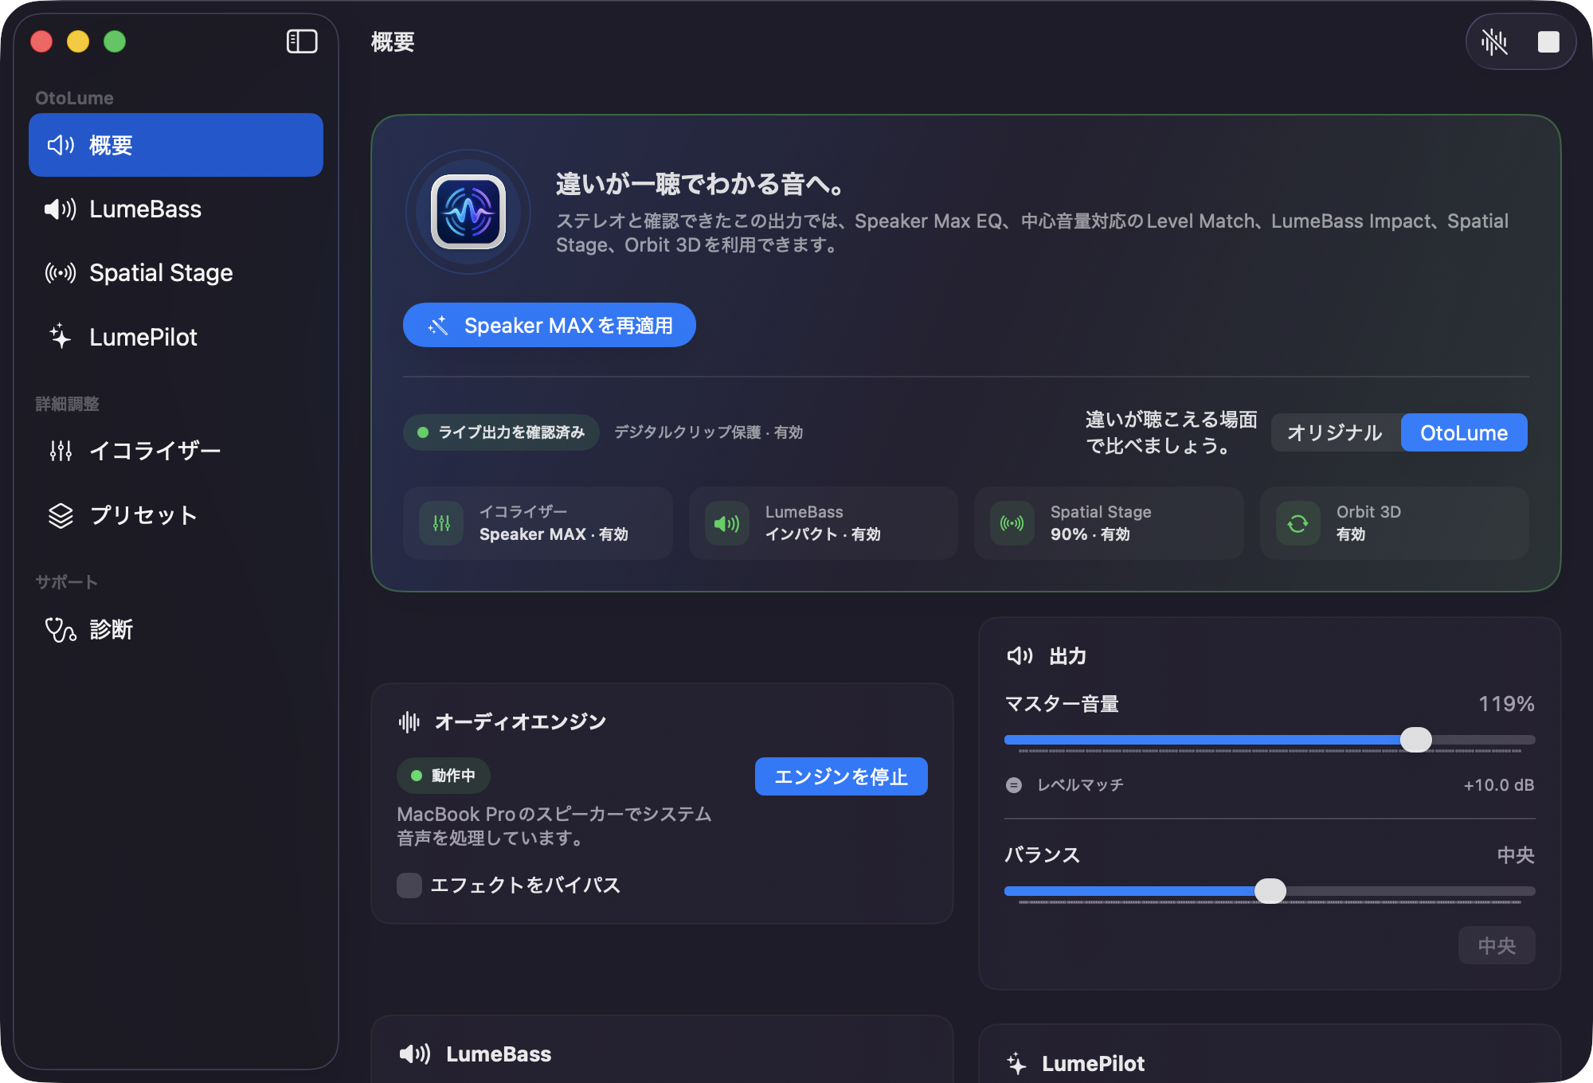Image resolution: width=1593 pixels, height=1083 pixels.
Task: Click the Spatial Stage card broadcast icon
Action: tap(1012, 523)
